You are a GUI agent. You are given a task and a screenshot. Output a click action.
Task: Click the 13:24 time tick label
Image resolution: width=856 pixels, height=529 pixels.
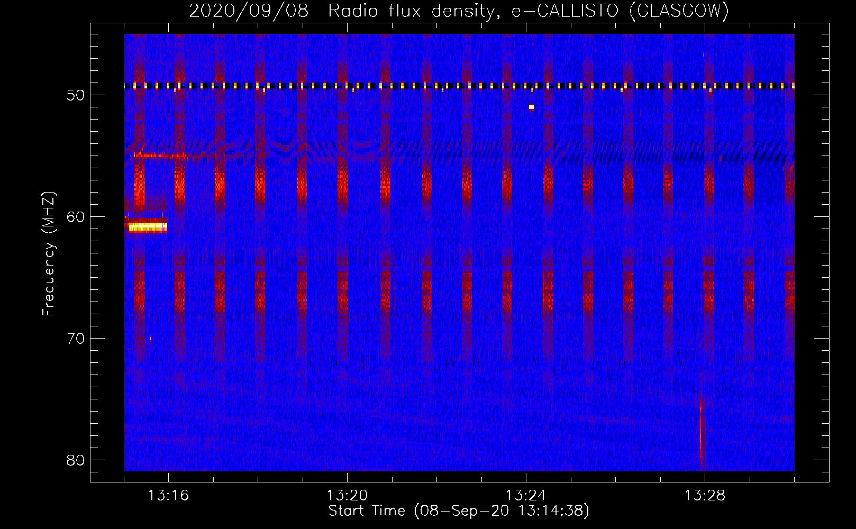[x=526, y=496]
